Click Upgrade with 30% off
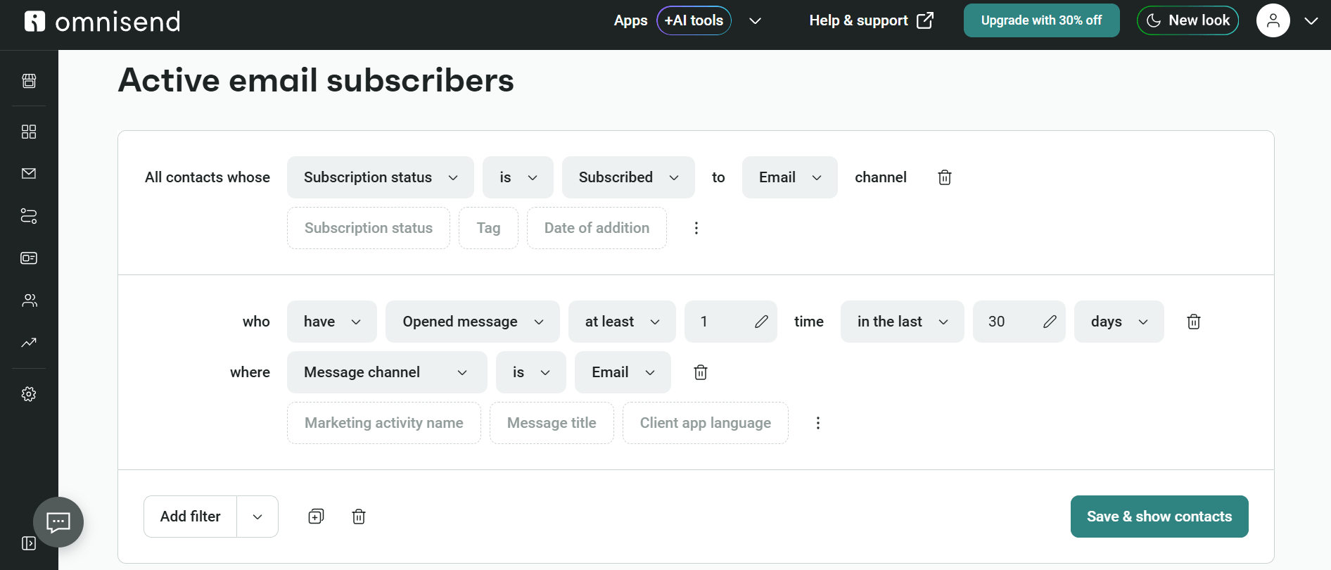Screen dimensions: 1331x570 click(1041, 20)
